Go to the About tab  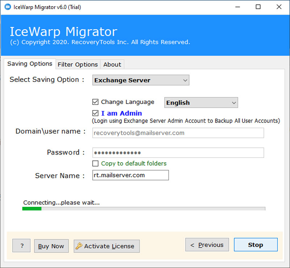click(x=112, y=64)
